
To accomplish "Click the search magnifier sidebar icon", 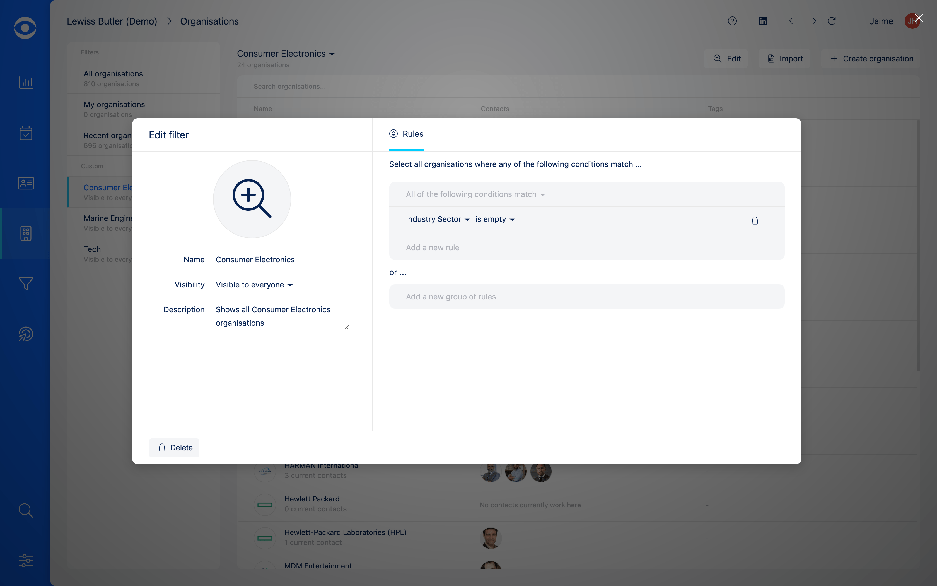I will (x=26, y=510).
